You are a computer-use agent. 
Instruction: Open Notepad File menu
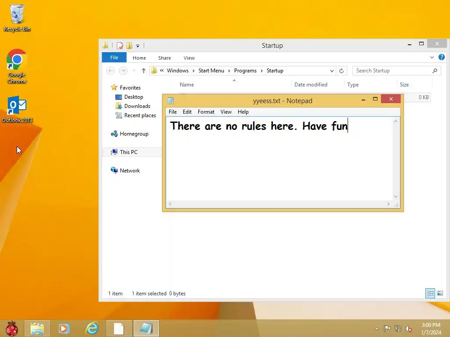[173, 112]
